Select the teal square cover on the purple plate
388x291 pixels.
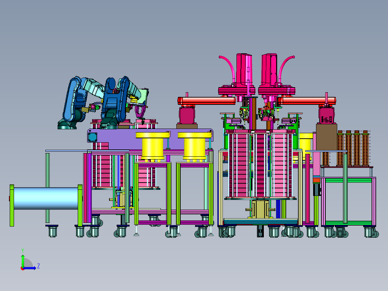point(93,137)
